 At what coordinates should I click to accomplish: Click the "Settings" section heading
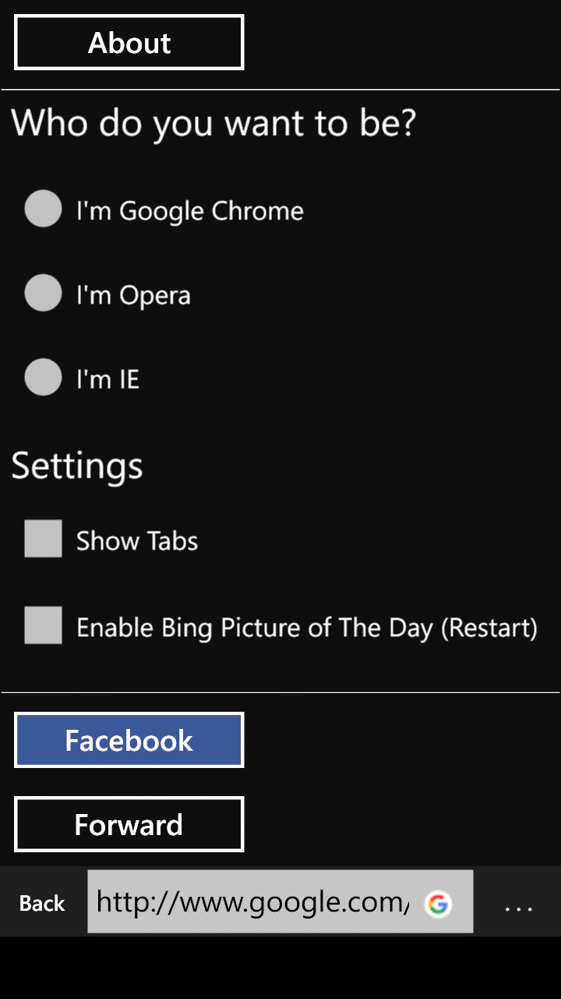(77, 465)
